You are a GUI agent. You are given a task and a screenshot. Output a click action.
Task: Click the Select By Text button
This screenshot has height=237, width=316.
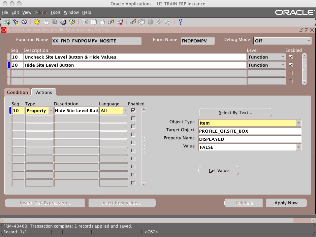click(x=235, y=112)
